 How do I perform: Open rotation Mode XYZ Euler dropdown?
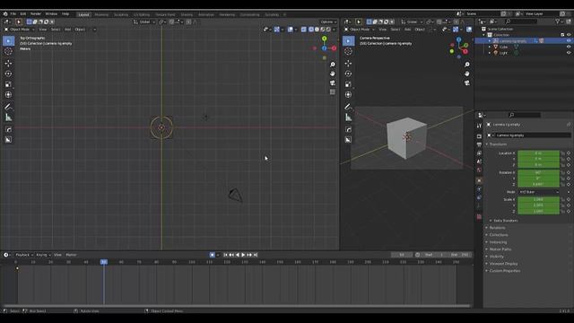[x=539, y=192]
